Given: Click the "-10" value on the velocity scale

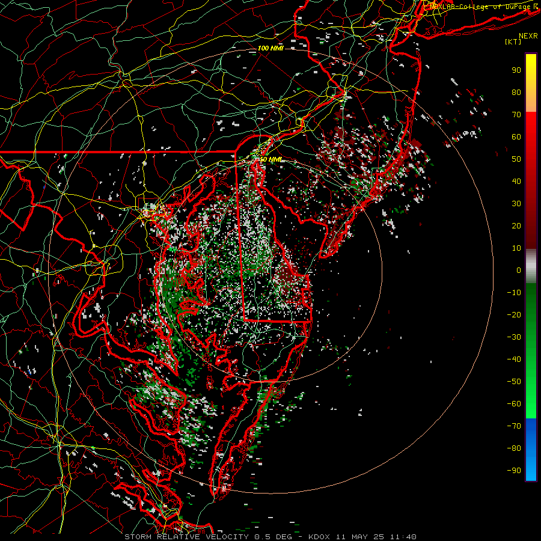Looking at the screenshot, I should point(514,293).
